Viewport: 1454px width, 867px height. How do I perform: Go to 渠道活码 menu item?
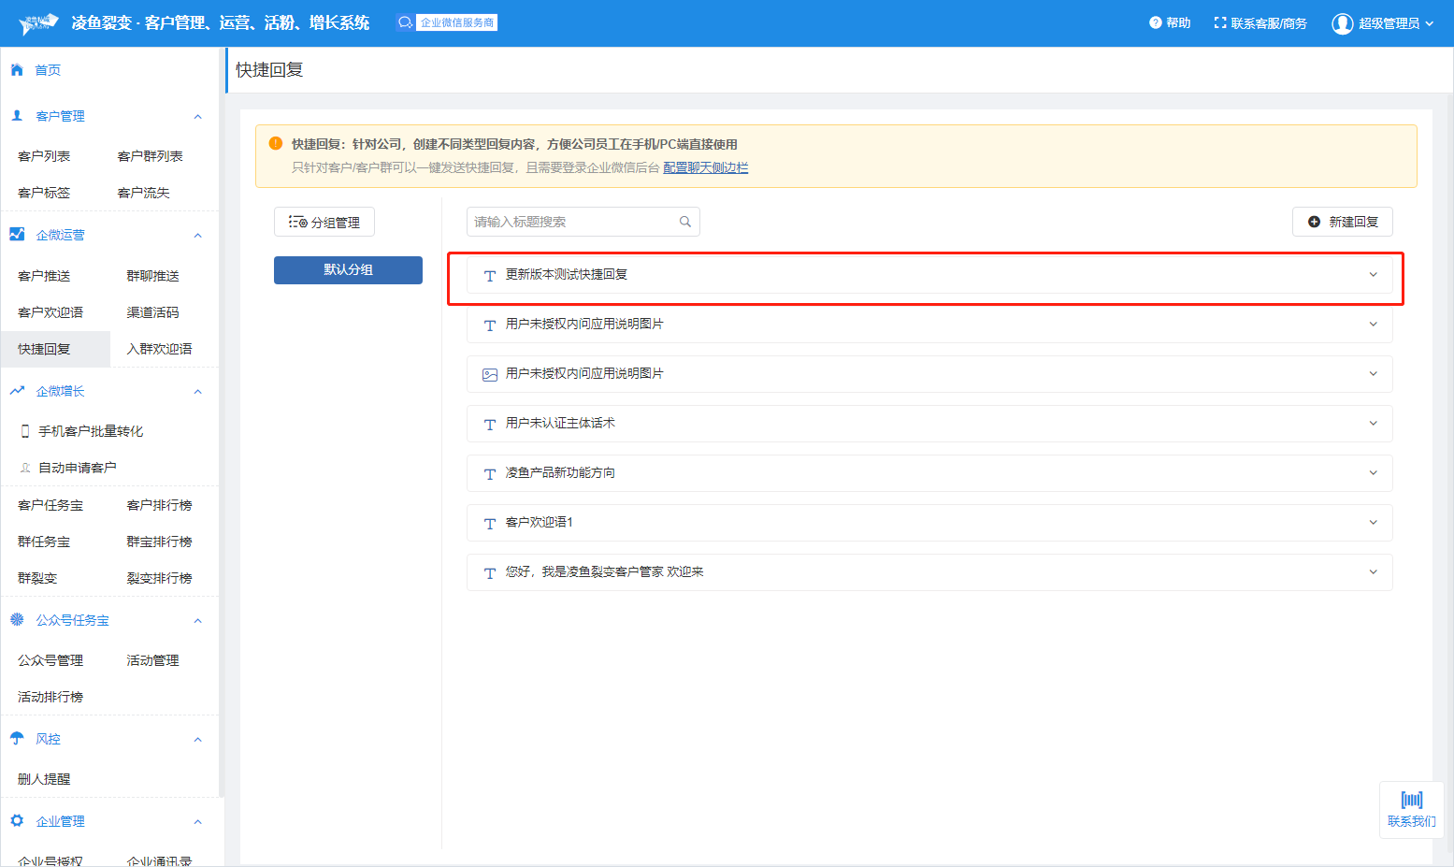152,312
